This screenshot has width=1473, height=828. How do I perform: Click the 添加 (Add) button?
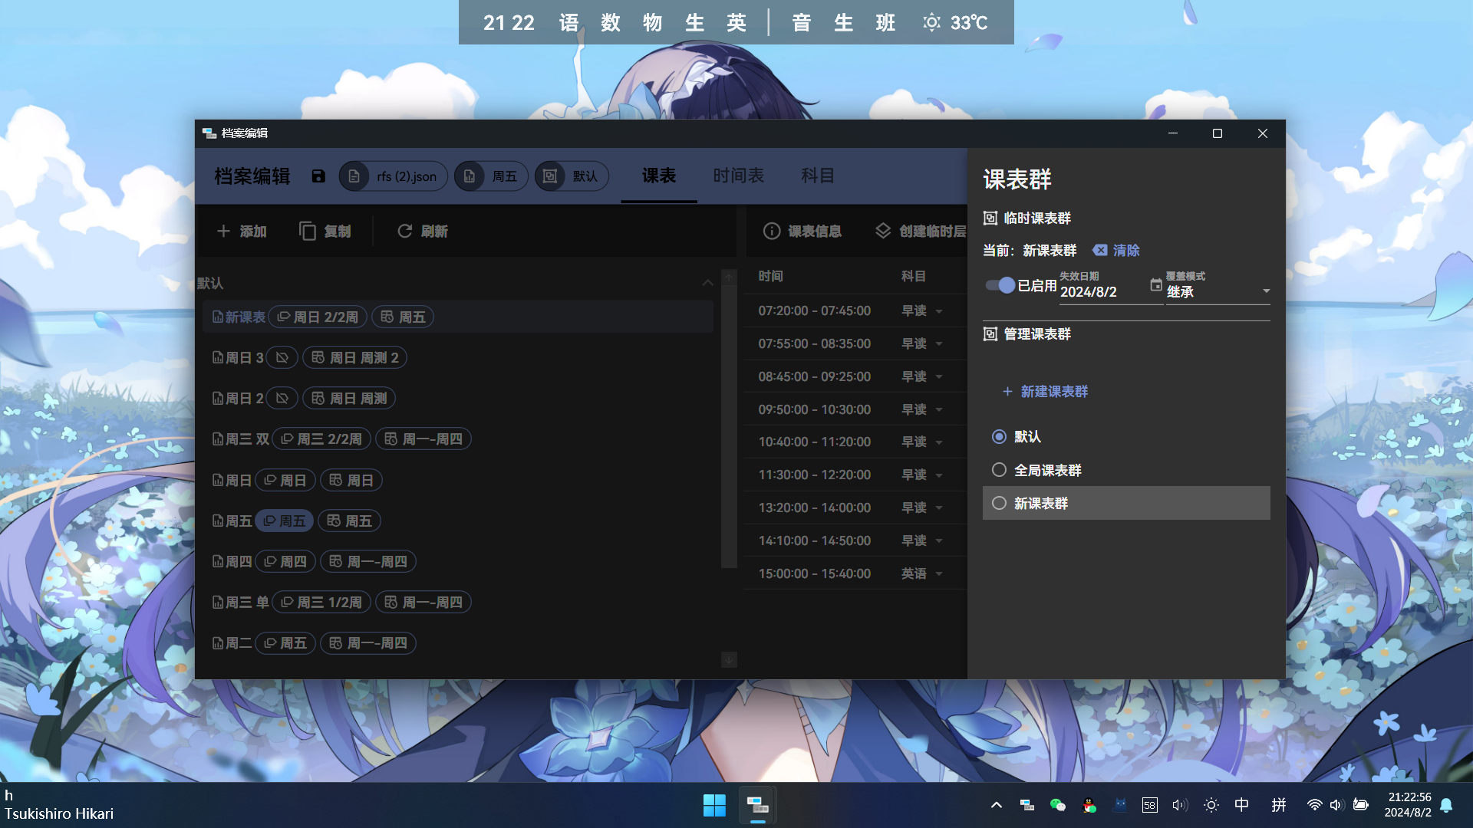(241, 231)
